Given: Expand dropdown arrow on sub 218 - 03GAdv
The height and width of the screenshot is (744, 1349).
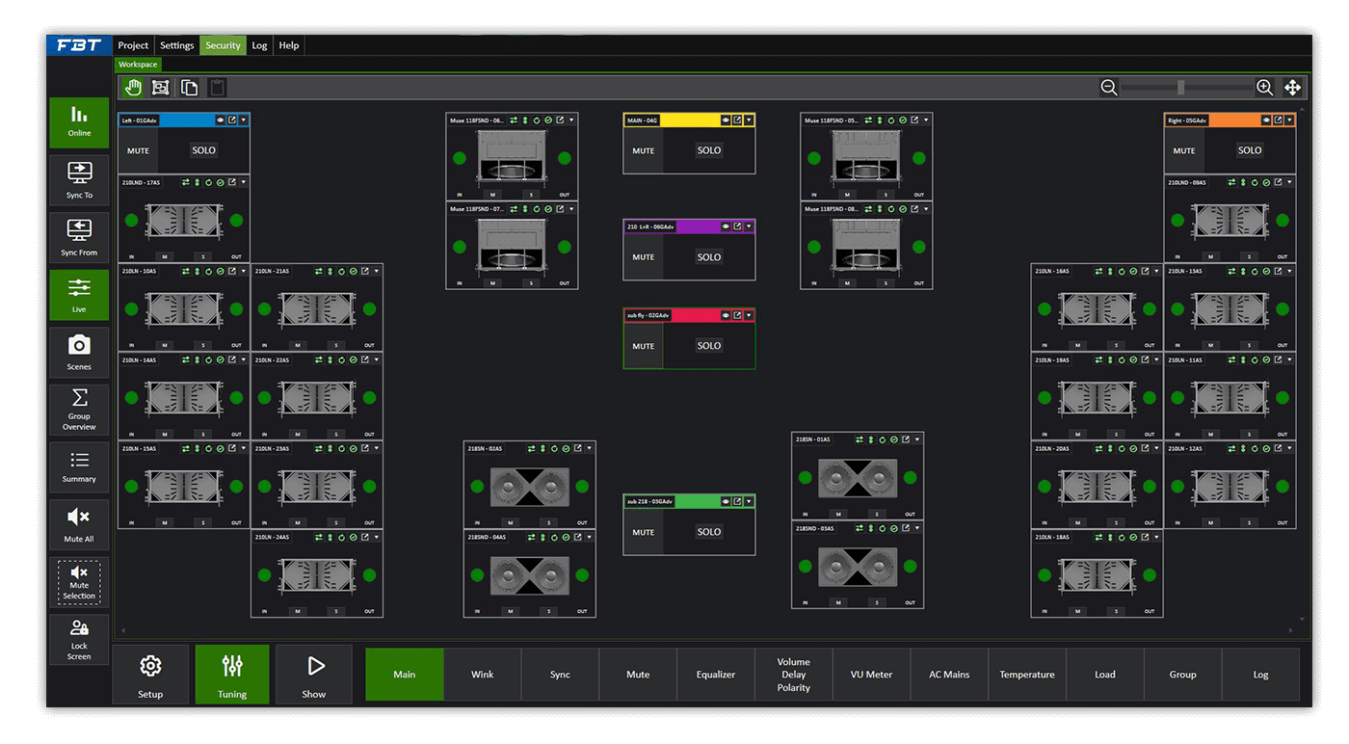Looking at the screenshot, I should click(x=749, y=501).
